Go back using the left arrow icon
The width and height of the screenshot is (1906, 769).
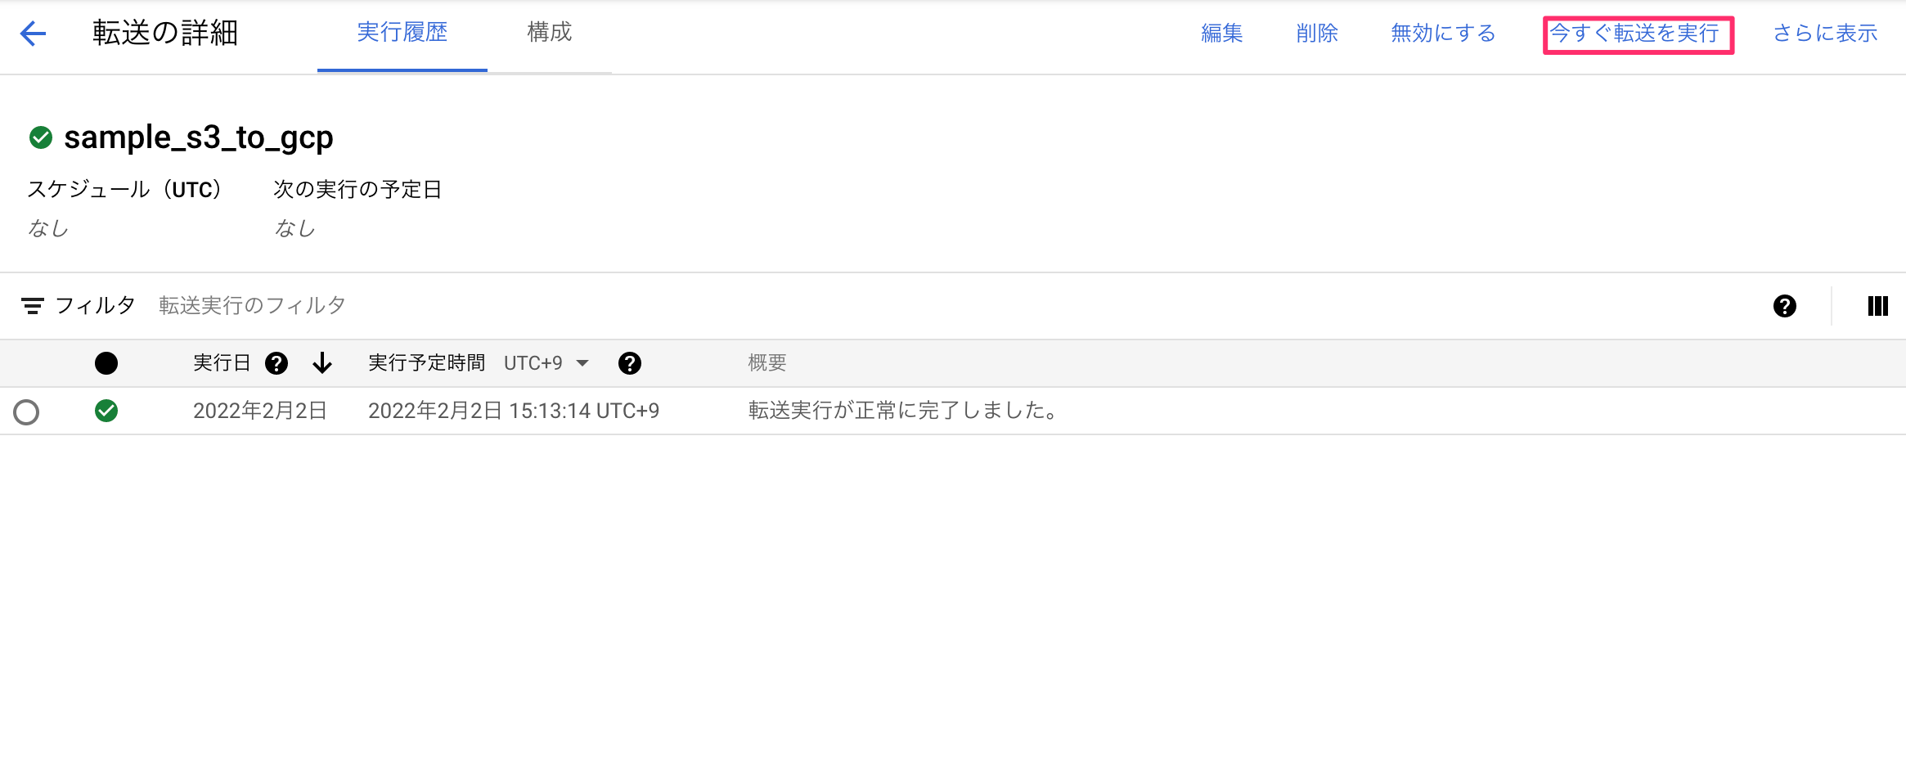33,34
